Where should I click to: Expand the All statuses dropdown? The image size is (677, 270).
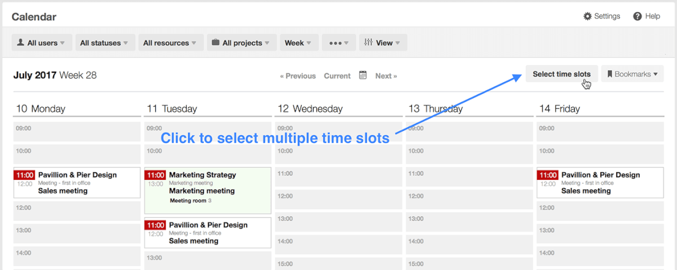pos(104,43)
